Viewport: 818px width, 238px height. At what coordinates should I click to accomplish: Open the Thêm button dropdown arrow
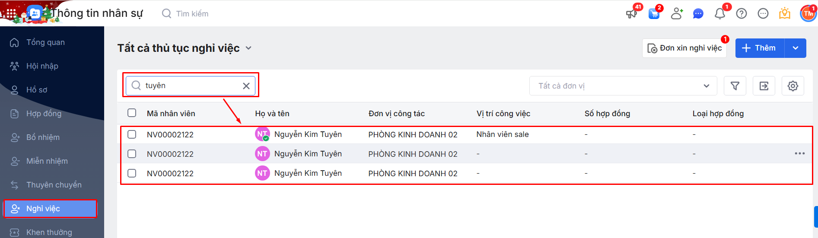click(796, 48)
